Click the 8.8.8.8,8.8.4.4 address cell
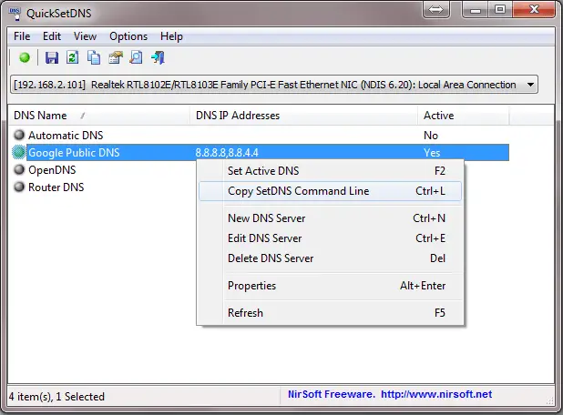Image resolution: width=563 pixels, height=415 pixels. (227, 153)
